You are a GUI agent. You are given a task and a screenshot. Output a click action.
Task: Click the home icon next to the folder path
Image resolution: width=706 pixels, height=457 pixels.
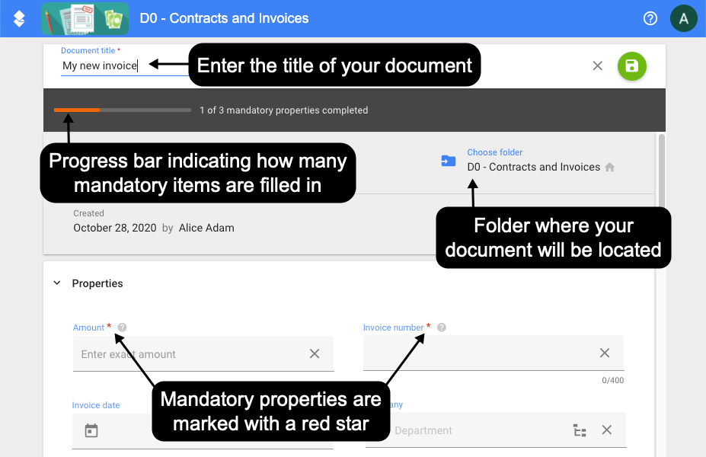click(609, 165)
